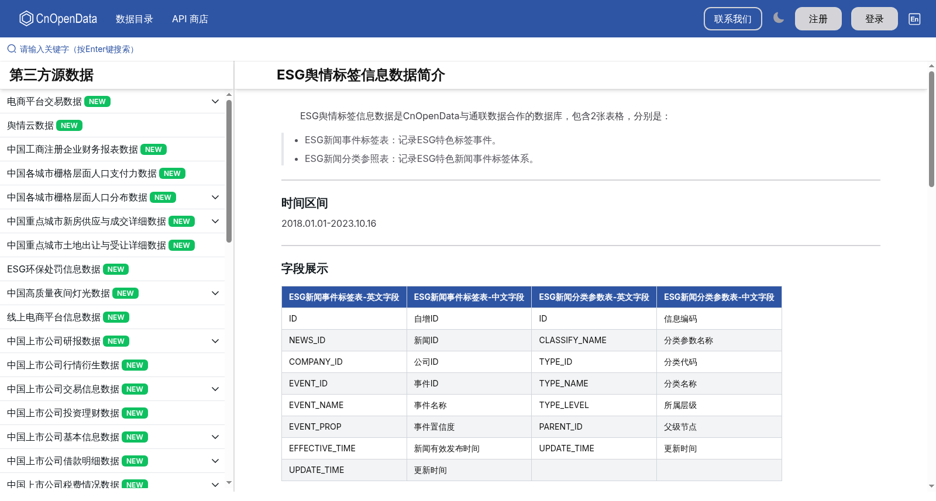Click the search magnifier icon
The width and height of the screenshot is (936, 501).
12,49
